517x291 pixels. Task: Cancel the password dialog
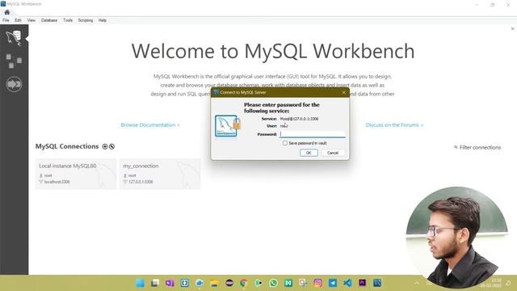pyautogui.click(x=333, y=153)
